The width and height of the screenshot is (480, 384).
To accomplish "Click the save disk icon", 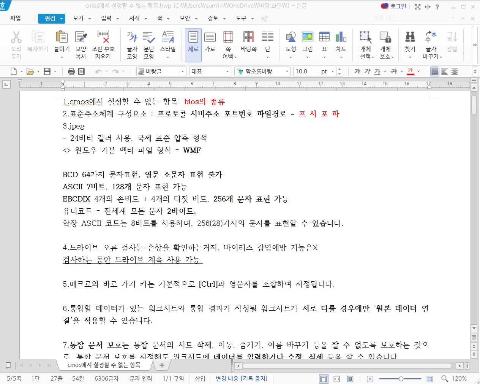I will (x=47, y=71).
